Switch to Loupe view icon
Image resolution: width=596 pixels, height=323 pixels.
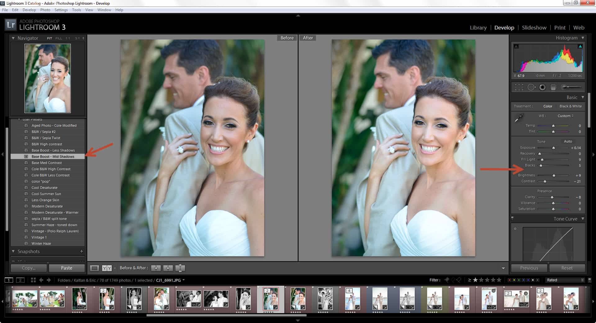pos(94,268)
